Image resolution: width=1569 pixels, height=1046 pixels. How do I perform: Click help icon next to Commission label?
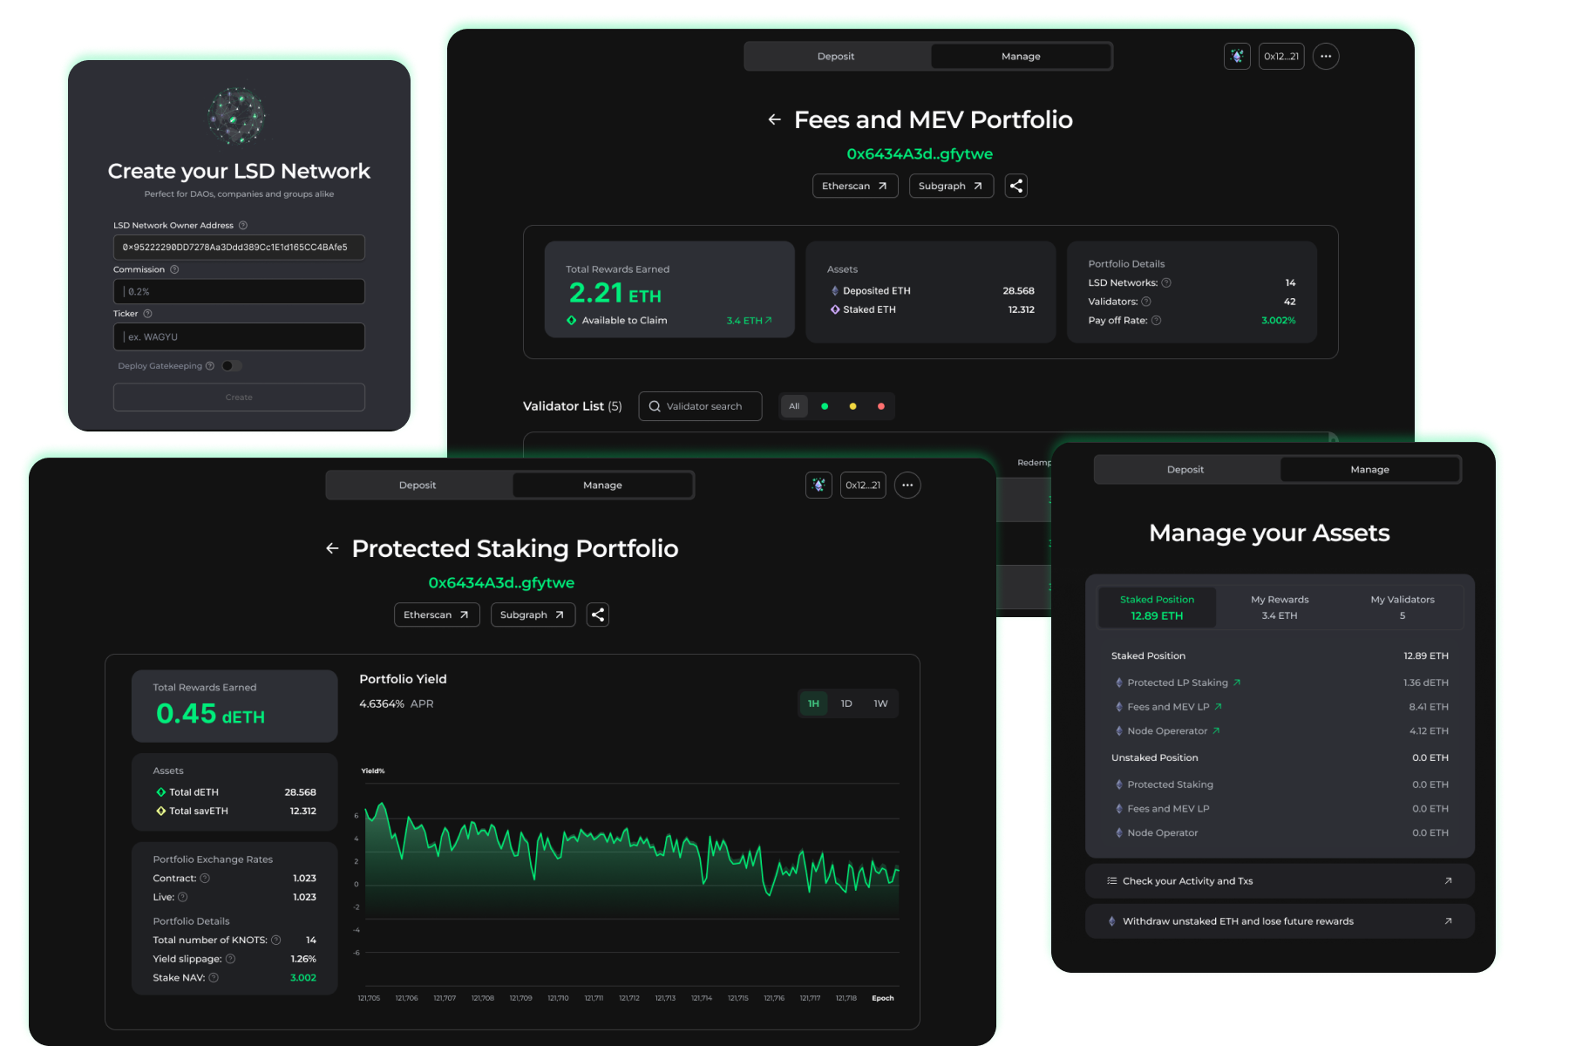pos(174,269)
